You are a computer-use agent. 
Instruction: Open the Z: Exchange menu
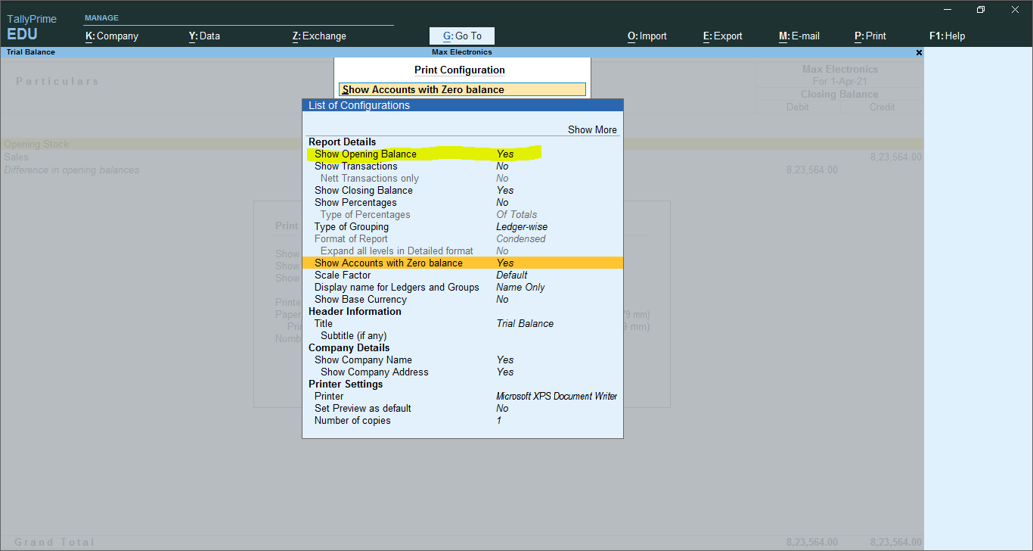pos(319,36)
